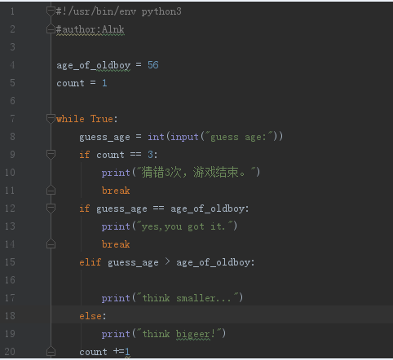
Task: Click the 'while' keyword on line 7
Action: pyautogui.click(x=70, y=119)
